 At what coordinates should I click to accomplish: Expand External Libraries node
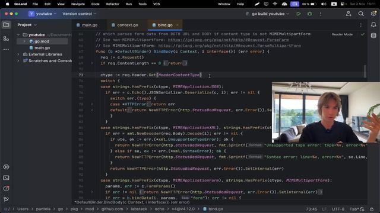tap(18, 54)
